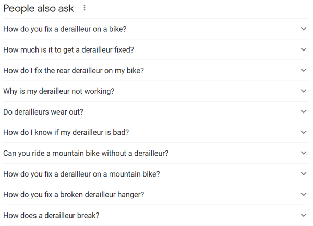This screenshot has height=226, width=313.
Task: Select question text 'How do I know if my derailleur is bad?'
Action: [x=66, y=132]
